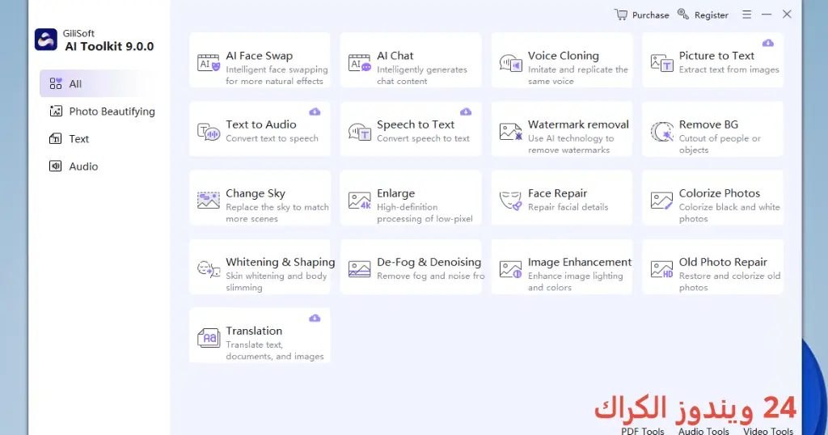Click the Register link
This screenshot has width=828, height=435.
(712, 15)
